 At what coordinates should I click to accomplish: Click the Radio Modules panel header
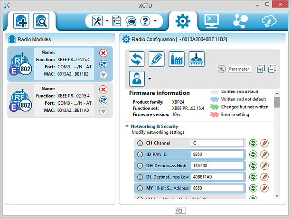click(x=34, y=39)
